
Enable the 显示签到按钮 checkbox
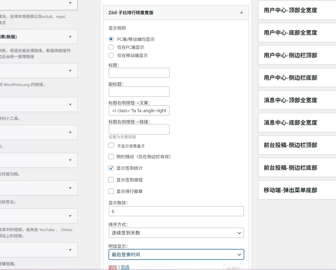click(111, 180)
